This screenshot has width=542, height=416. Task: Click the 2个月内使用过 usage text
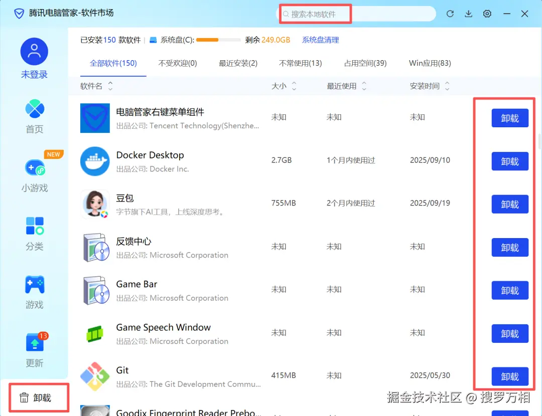(x=350, y=203)
